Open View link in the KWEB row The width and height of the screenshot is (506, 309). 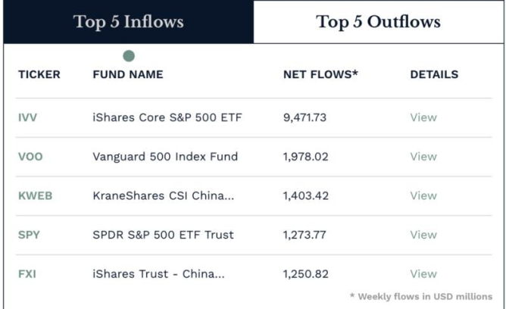coord(423,195)
